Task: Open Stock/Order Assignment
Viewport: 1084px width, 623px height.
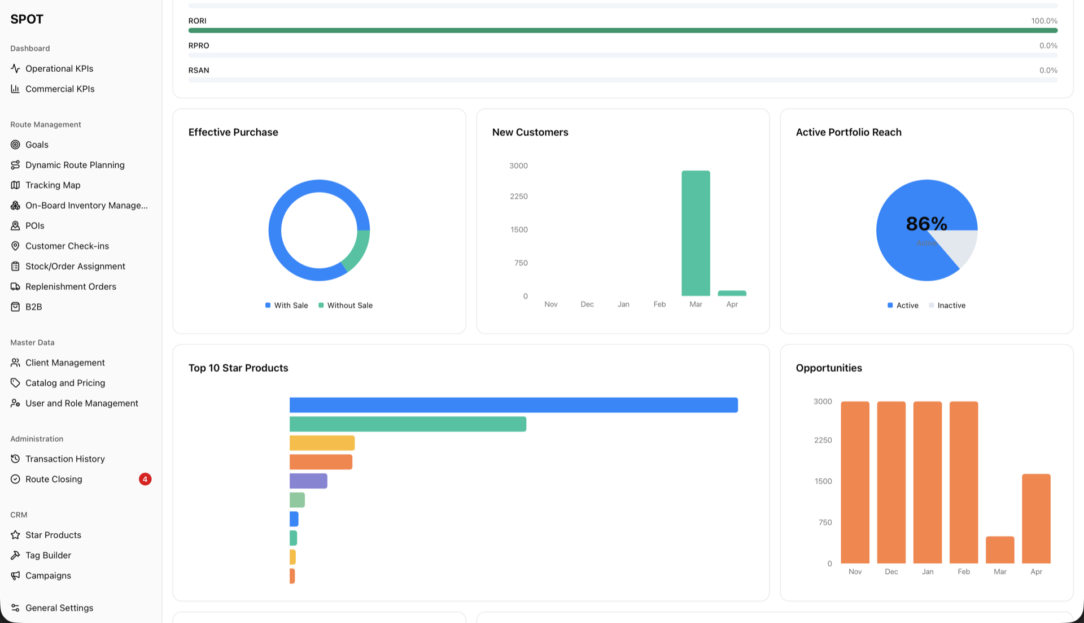Action: coord(75,267)
